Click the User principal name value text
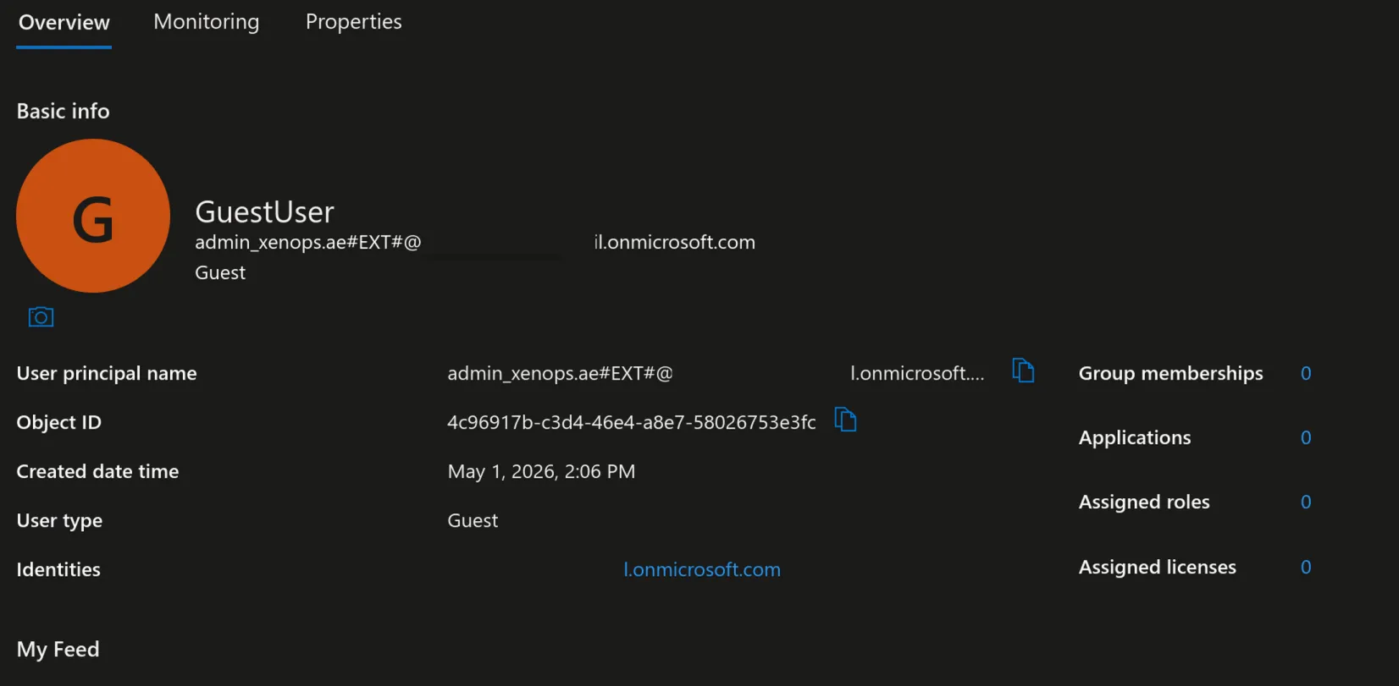The width and height of the screenshot is (1399, 686). pos(716,373)
